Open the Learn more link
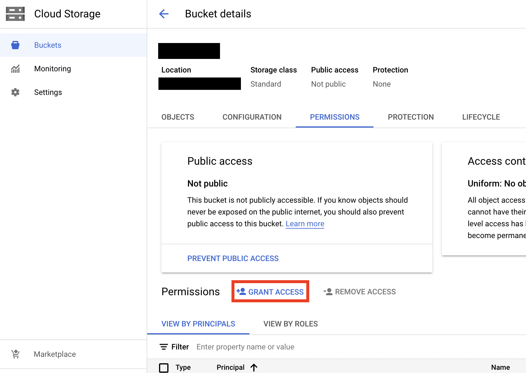 [305, 224]
